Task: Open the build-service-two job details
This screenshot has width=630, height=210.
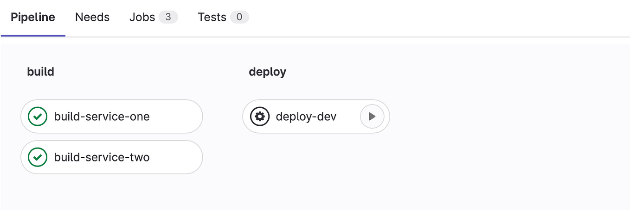Action: (102, 157)
